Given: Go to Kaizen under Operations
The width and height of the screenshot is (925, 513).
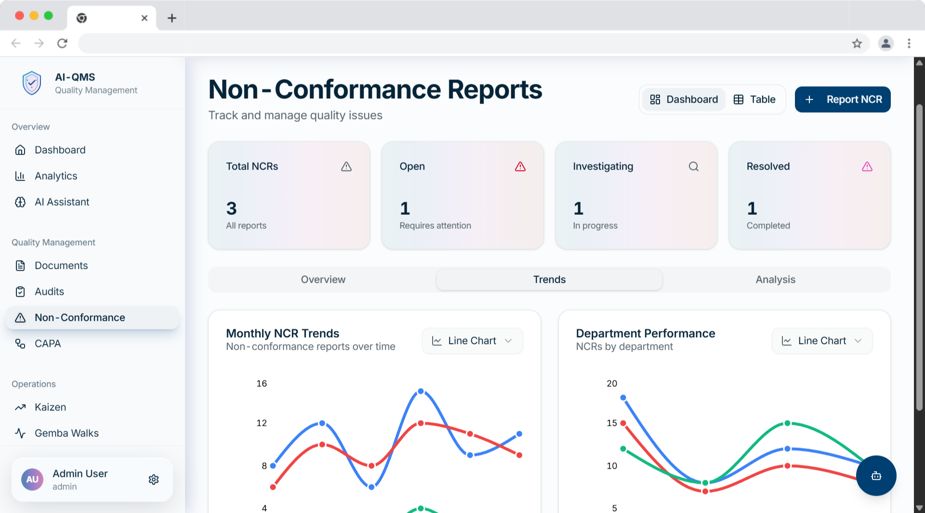Looking at the screenshot, I should coord(92,407).
